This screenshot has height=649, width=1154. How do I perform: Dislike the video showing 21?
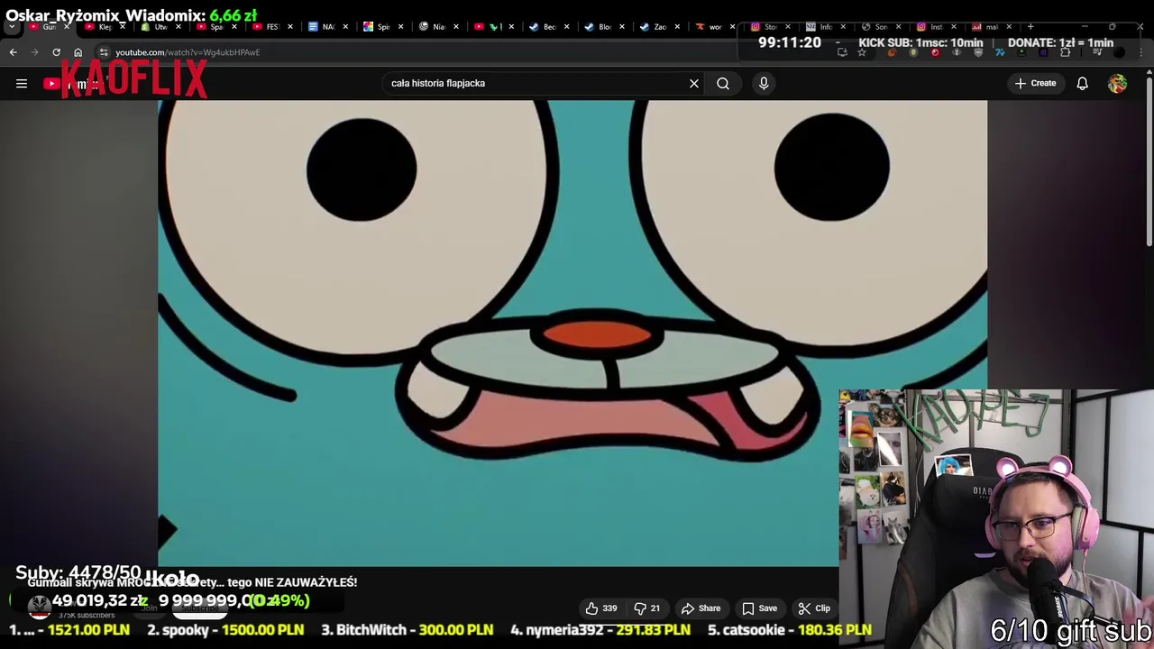647,608
